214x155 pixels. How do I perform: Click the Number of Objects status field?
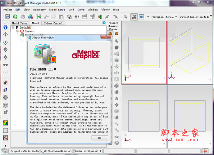click(x=87, y=151)
